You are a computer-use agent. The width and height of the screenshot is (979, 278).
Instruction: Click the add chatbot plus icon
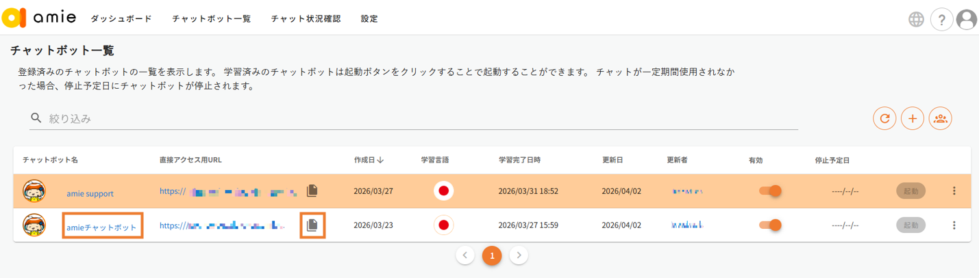point(913,119)
